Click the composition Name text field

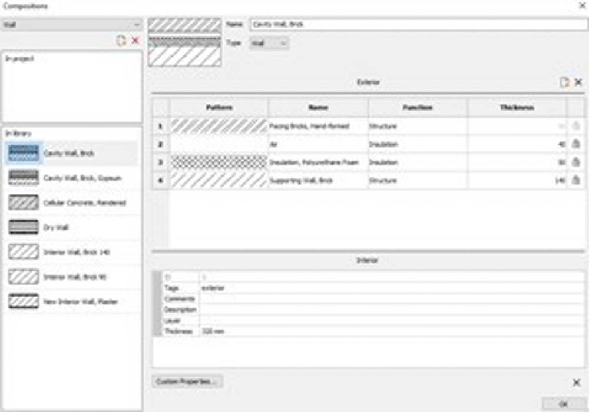[x=418, y=25]
